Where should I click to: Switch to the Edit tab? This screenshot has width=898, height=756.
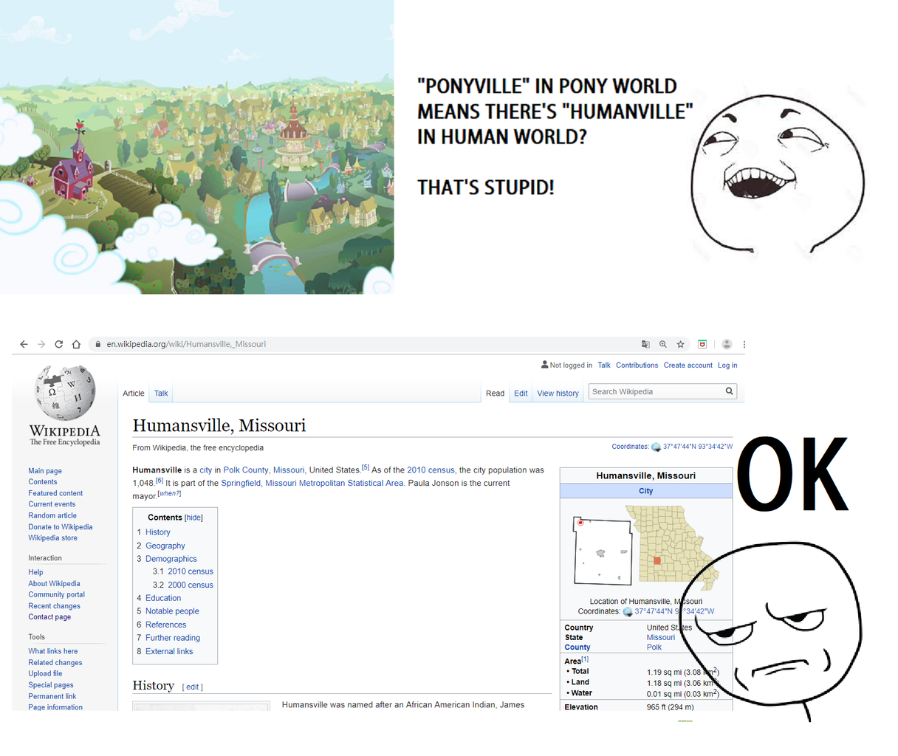[521, 393]
